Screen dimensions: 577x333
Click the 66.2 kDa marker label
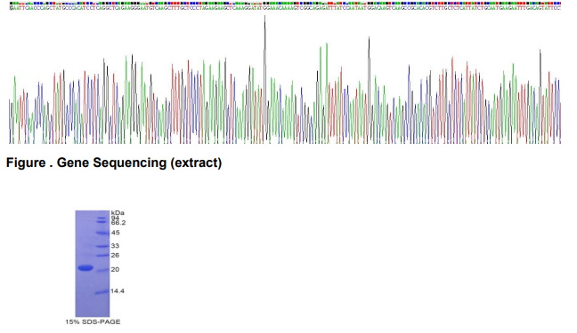118,223
